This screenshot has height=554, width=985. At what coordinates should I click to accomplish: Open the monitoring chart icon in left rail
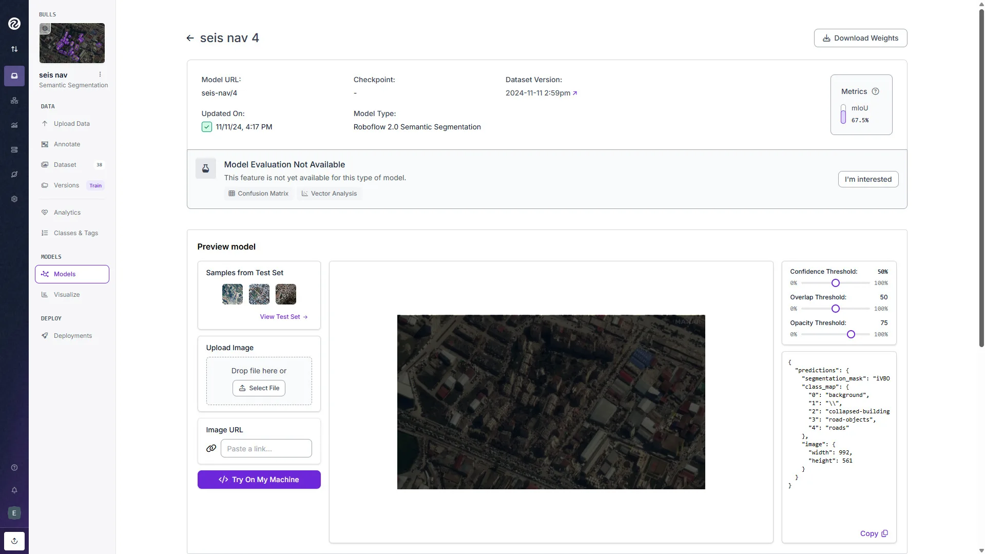coord(14,125)
